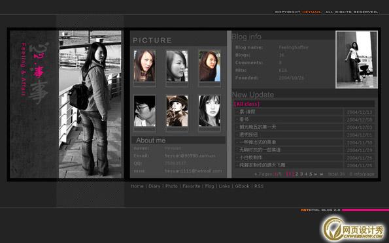Open the hat portrait thumbnail in gallery
Viewport: 389px width, 243px height.
click(177, 111)
